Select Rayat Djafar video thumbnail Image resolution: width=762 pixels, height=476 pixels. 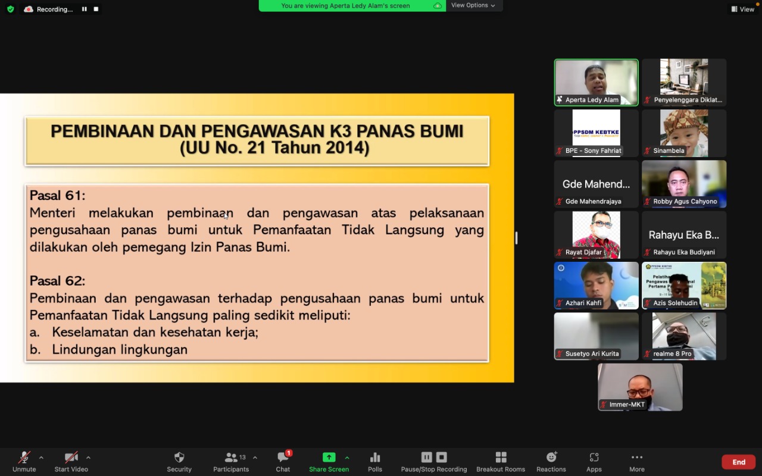pos(597,235)
